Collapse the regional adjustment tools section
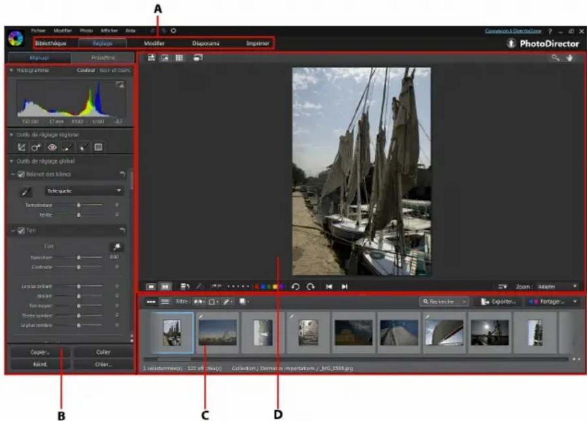587x421 pixels. pos(11,135)
